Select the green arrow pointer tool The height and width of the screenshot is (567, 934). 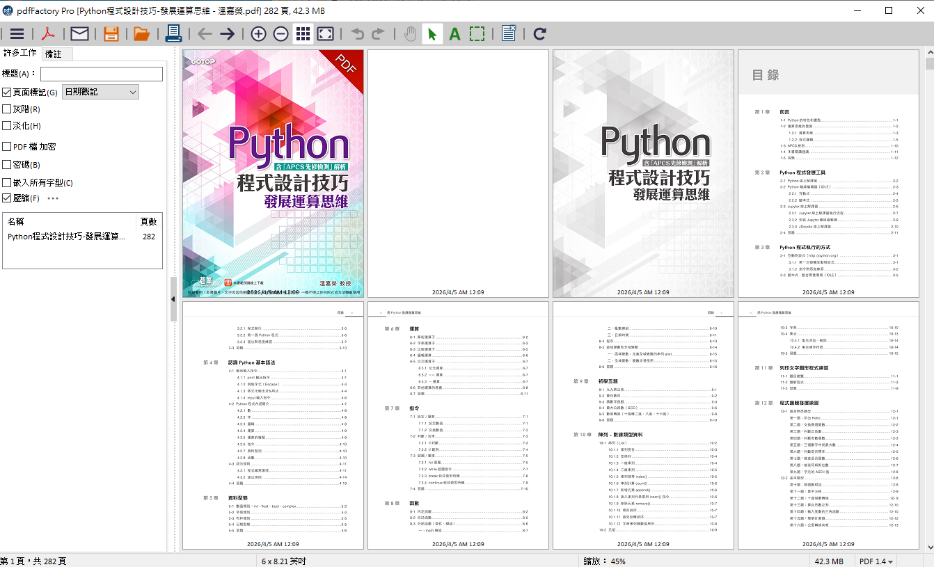(432, 33)
